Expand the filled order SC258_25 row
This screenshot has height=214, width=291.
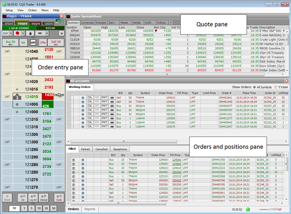[x=74, y=168]
